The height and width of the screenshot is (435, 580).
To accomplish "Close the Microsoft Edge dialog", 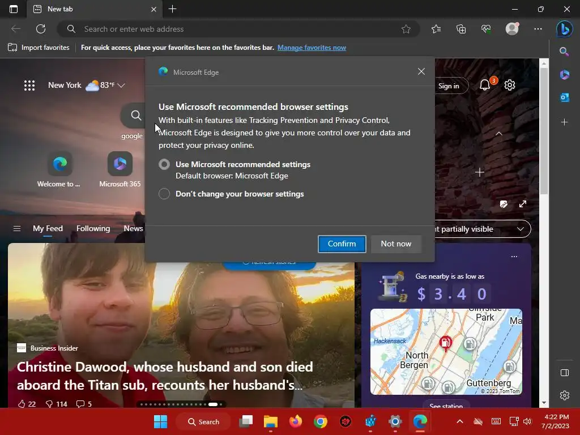I will click(421, 72).
